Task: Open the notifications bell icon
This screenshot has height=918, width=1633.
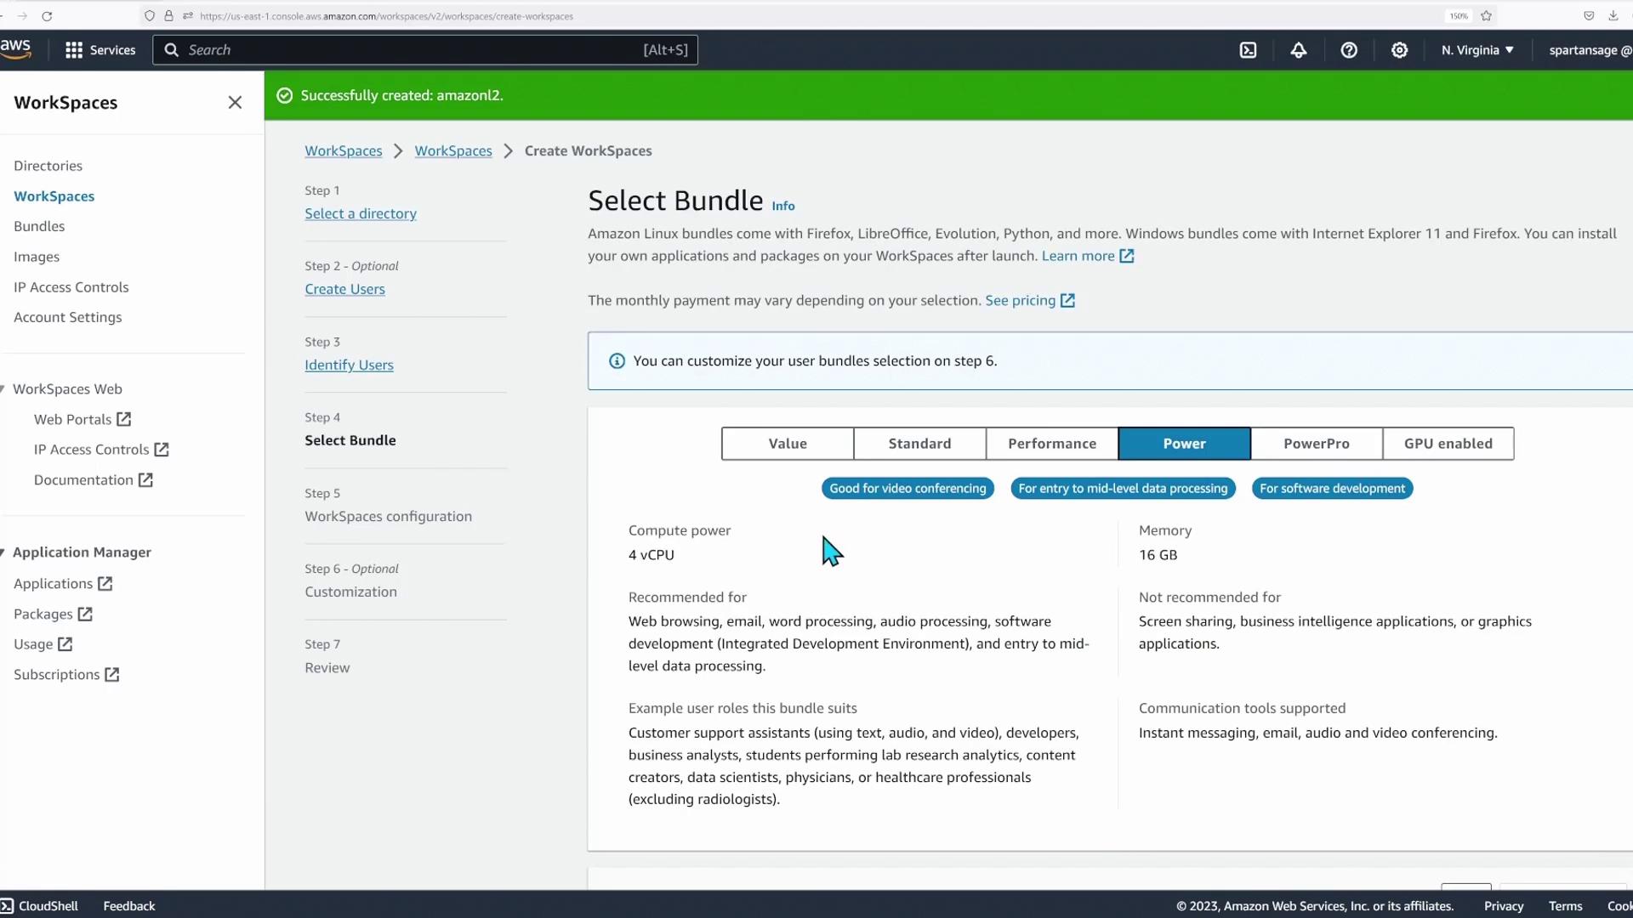Action: 1298,50
